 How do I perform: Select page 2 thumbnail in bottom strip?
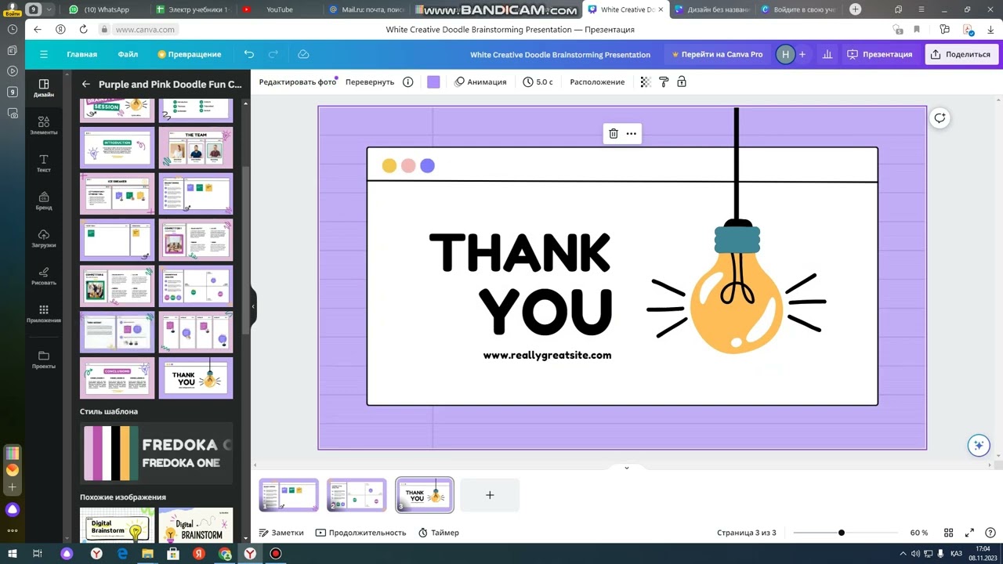357,495
